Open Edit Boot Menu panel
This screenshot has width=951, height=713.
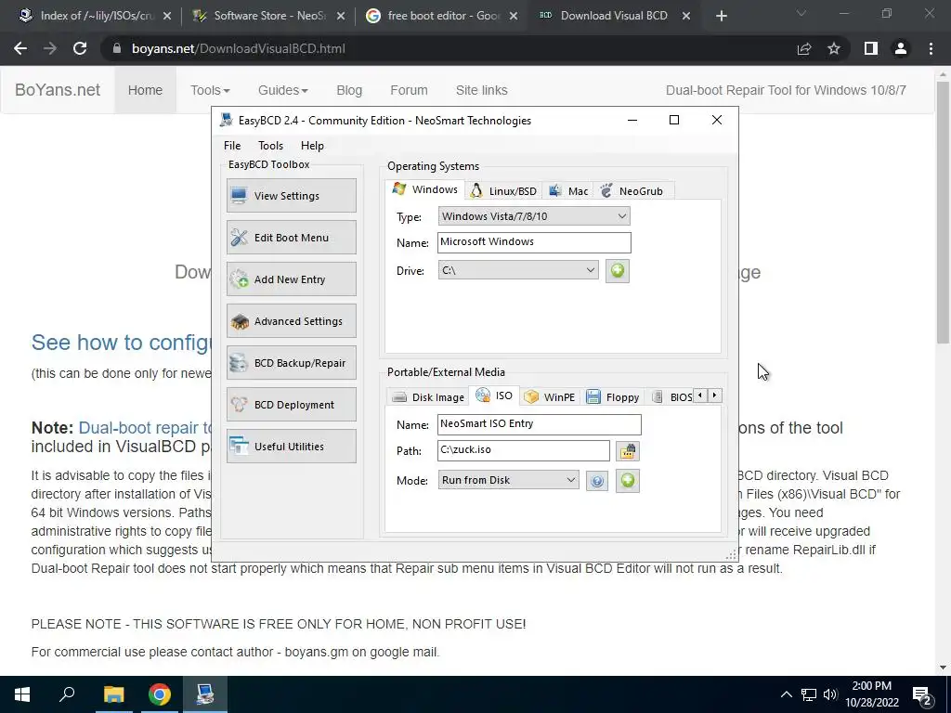coord(291,237)
